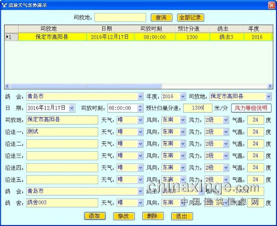Expand the lower 鸽会 青岛市 dropdown

point(140,191)
